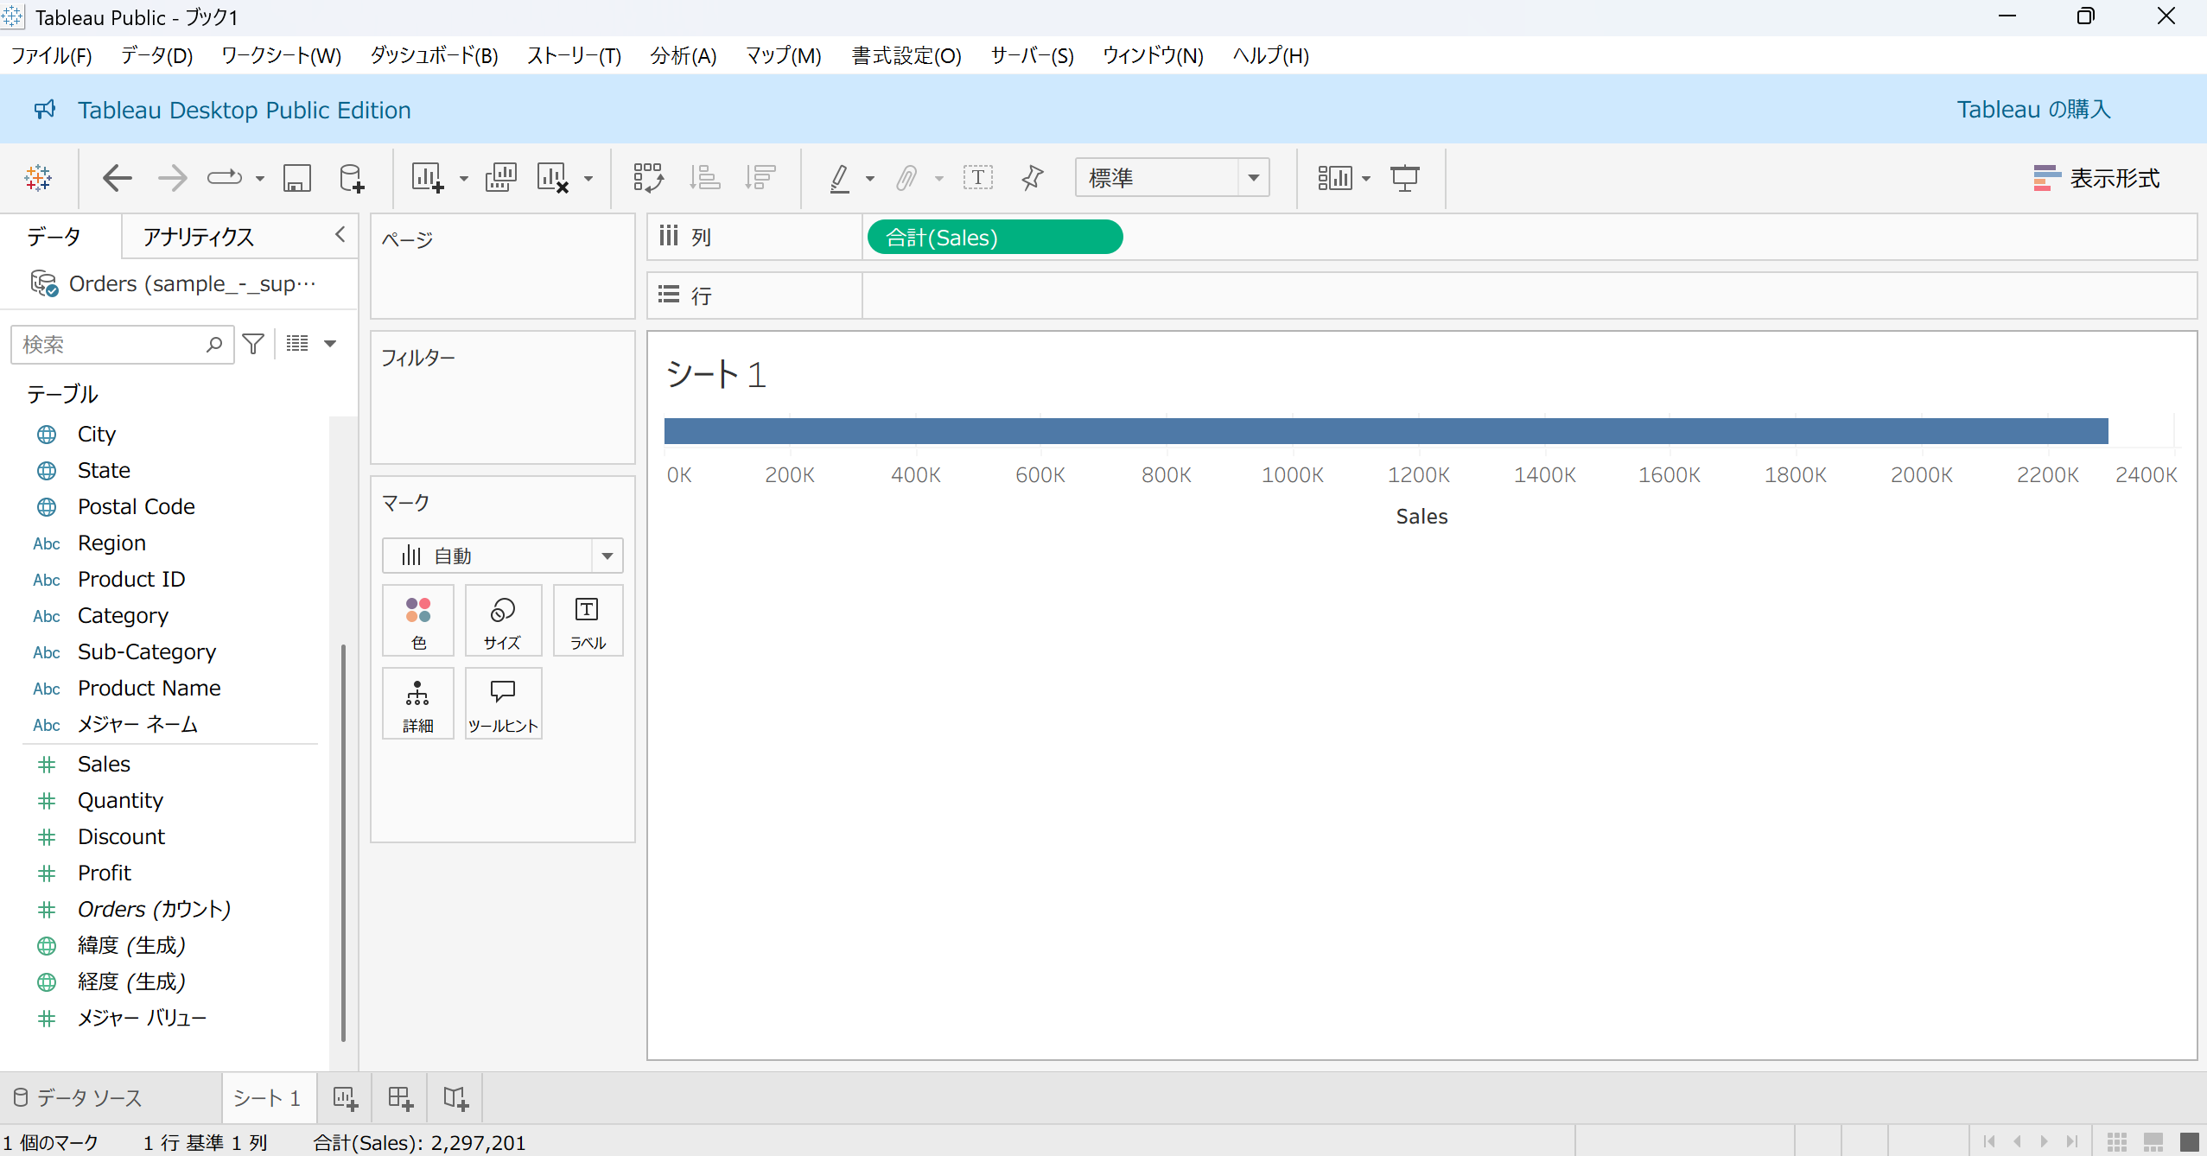This screenshot has width=2207, height=1156.
Task: Open the 分析(A) menu
Action: 683,56
